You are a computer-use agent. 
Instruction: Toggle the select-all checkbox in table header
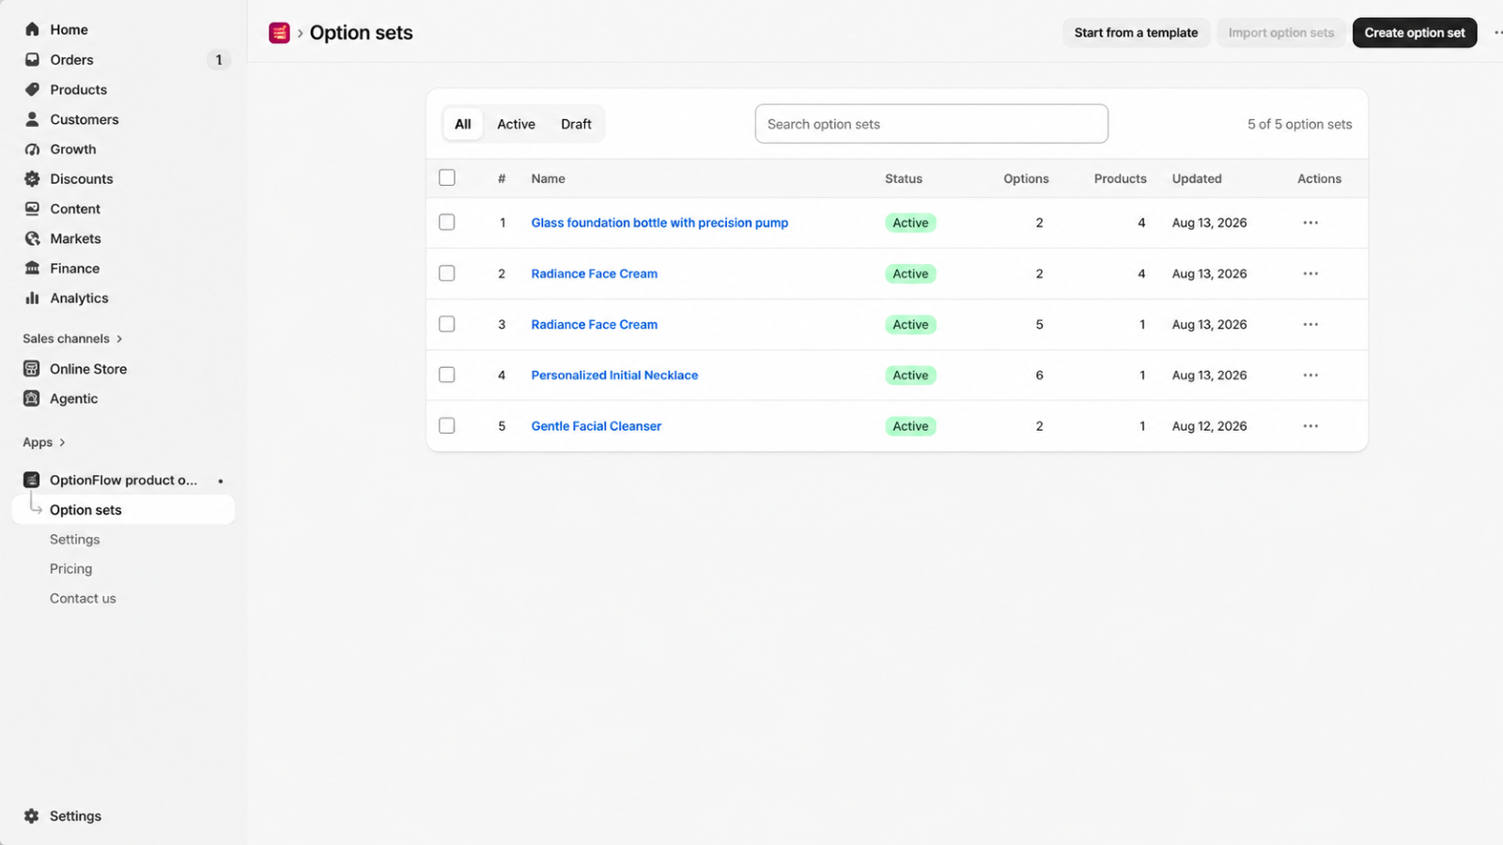[447, 177]
